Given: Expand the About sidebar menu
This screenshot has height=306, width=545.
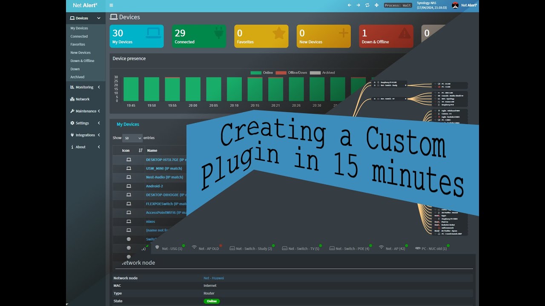Looking at the screenshot, I should (x=86, y=147).
